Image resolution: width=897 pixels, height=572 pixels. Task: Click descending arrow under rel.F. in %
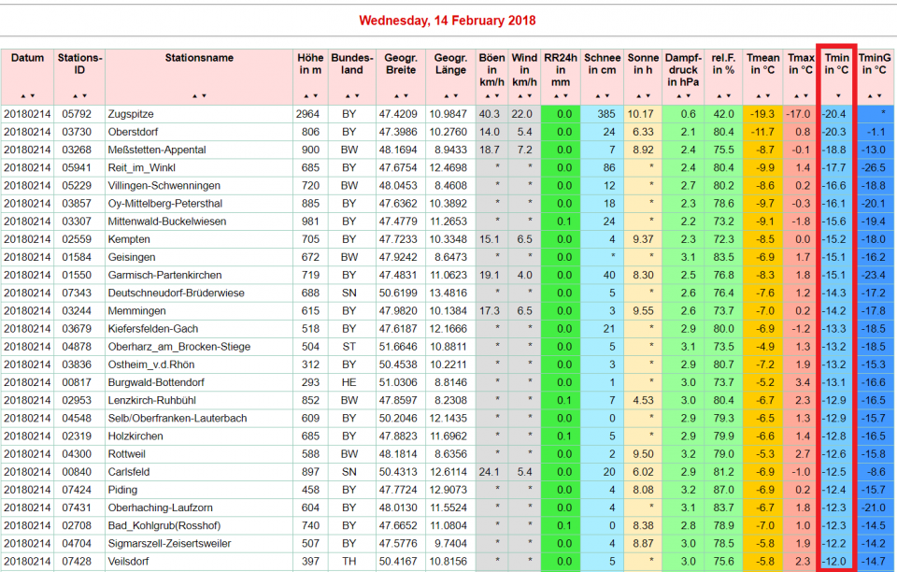point(728,96)
